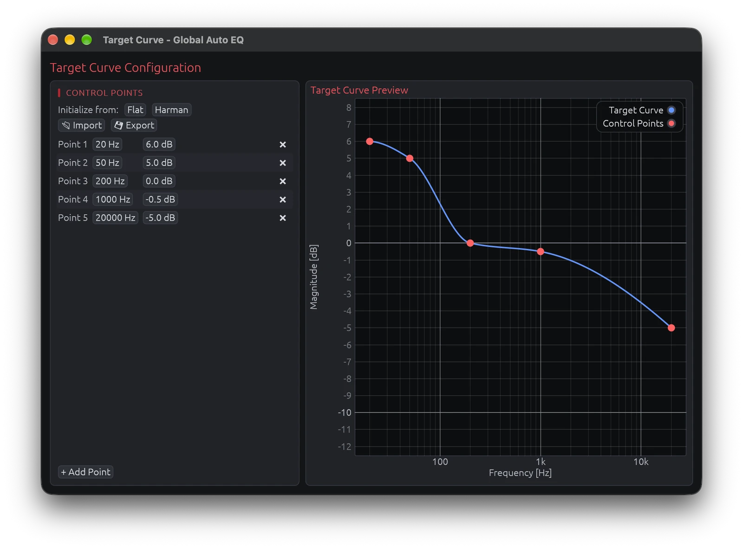Click the Target Curve Preview title
743x549 pixels.
tap(359, 90)
